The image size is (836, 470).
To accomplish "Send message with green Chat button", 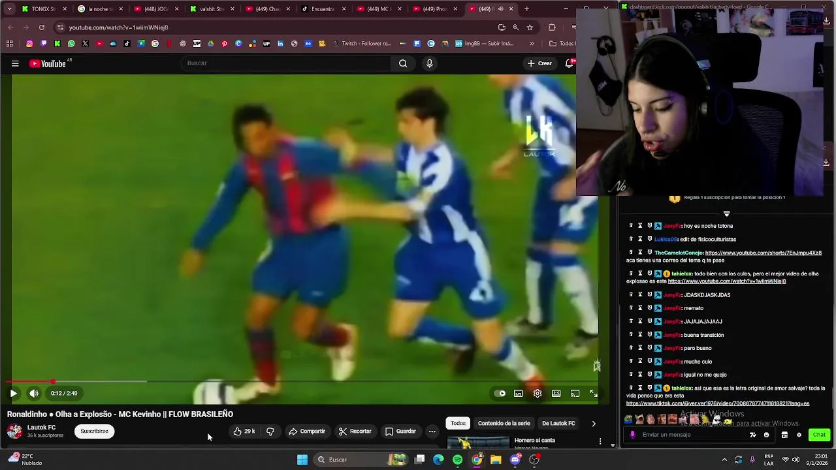I will click(x=818, y=435).
